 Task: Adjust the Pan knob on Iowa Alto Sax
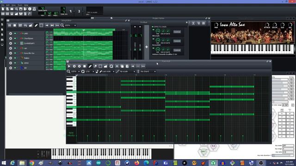click(x=216, y=24)
